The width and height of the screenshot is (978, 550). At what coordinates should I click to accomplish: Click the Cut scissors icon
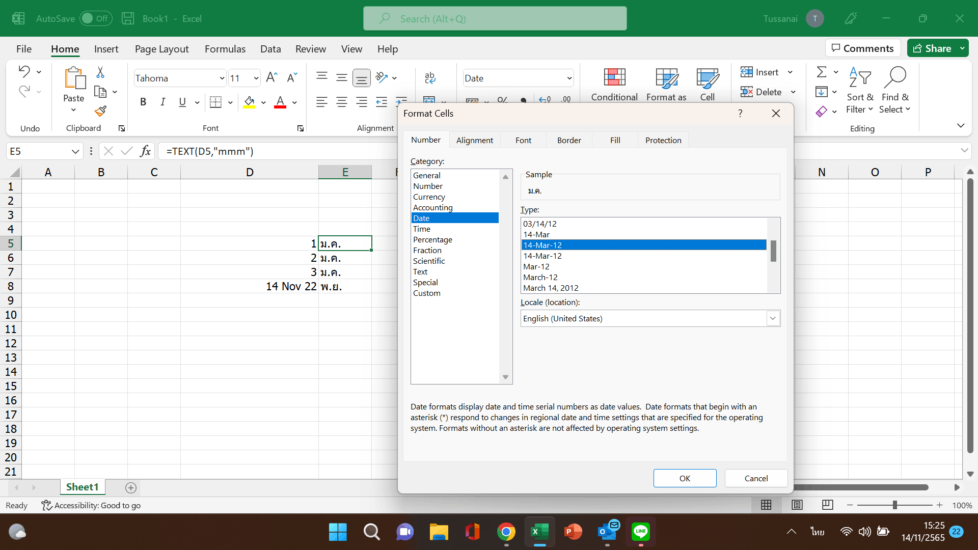100,72
